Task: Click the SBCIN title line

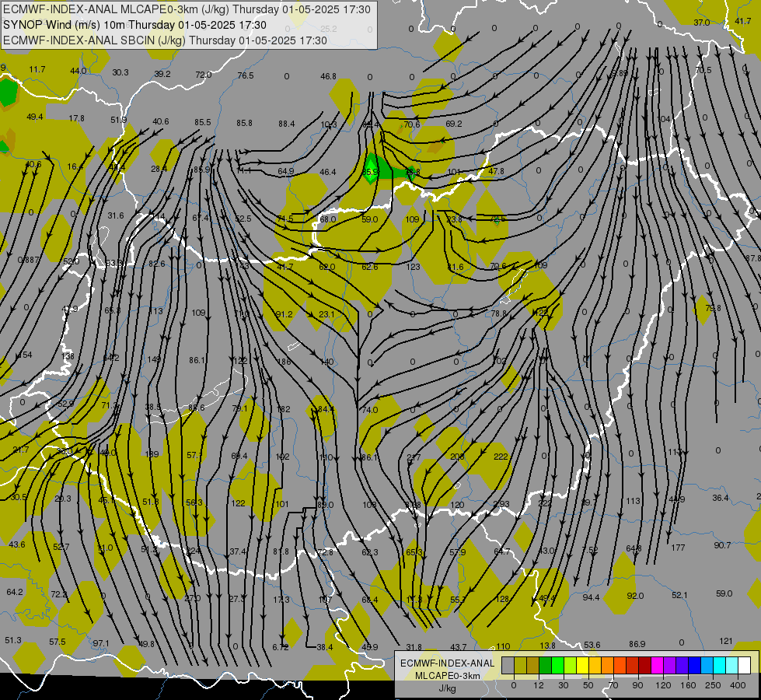Action: (x=165, y=40)
